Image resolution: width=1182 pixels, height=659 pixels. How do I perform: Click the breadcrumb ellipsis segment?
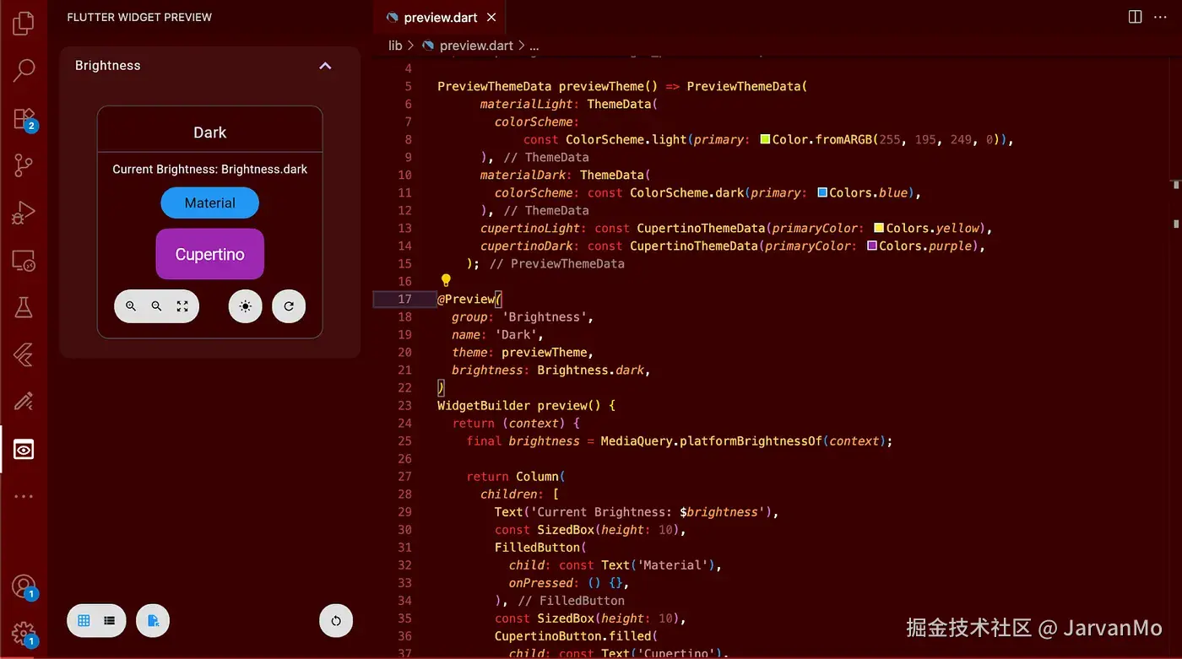tap(534, 46)
